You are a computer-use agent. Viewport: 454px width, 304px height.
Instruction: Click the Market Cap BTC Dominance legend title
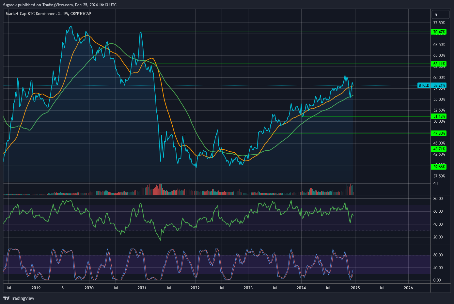click(48, 14)
